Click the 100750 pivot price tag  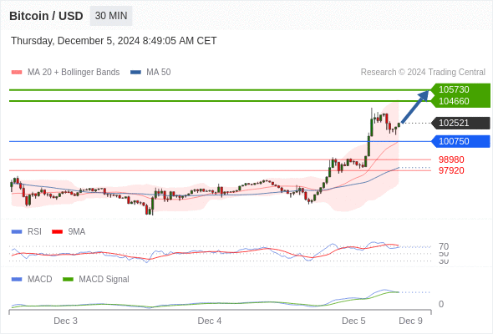(460, 141)
